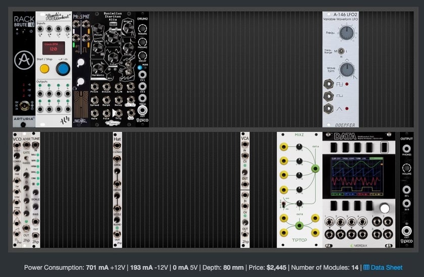Click the large blue knob on Pamela's Workout

(x=63, y=69)
